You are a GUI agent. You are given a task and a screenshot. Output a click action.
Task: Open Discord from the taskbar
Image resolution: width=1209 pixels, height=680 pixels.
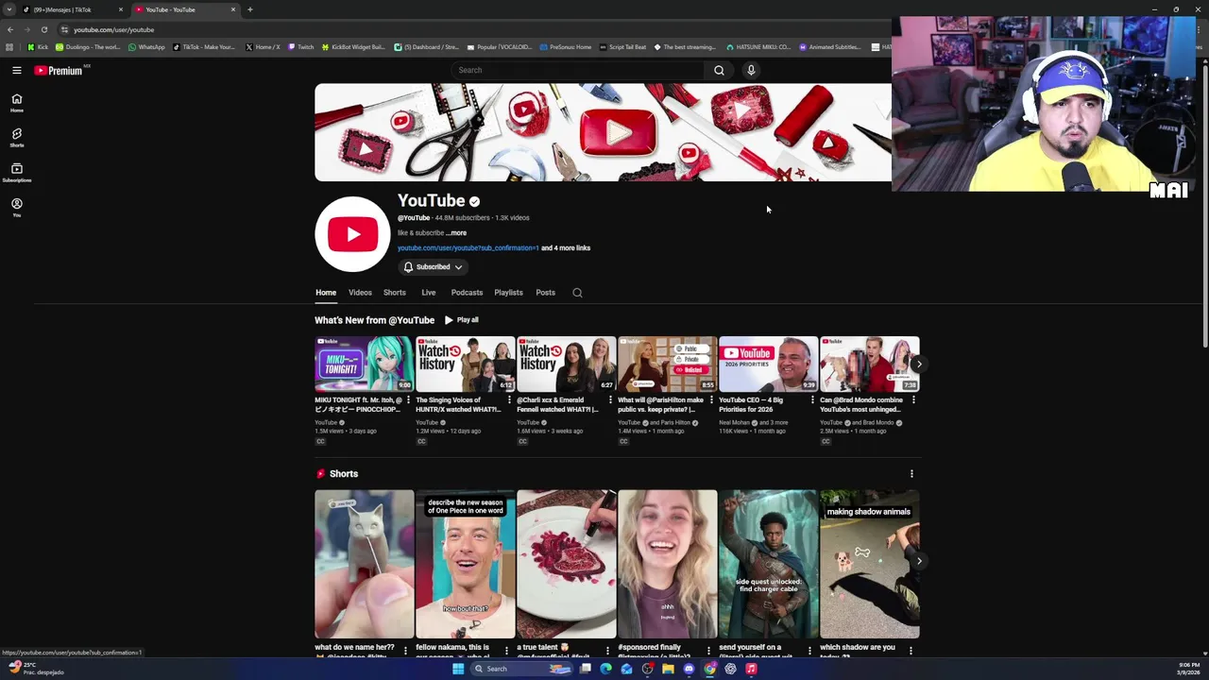(689, 669)
